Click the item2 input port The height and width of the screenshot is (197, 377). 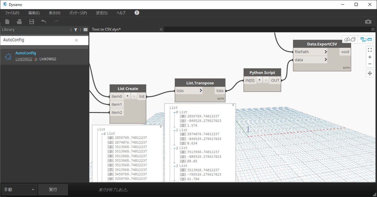(x=117, y=112)
